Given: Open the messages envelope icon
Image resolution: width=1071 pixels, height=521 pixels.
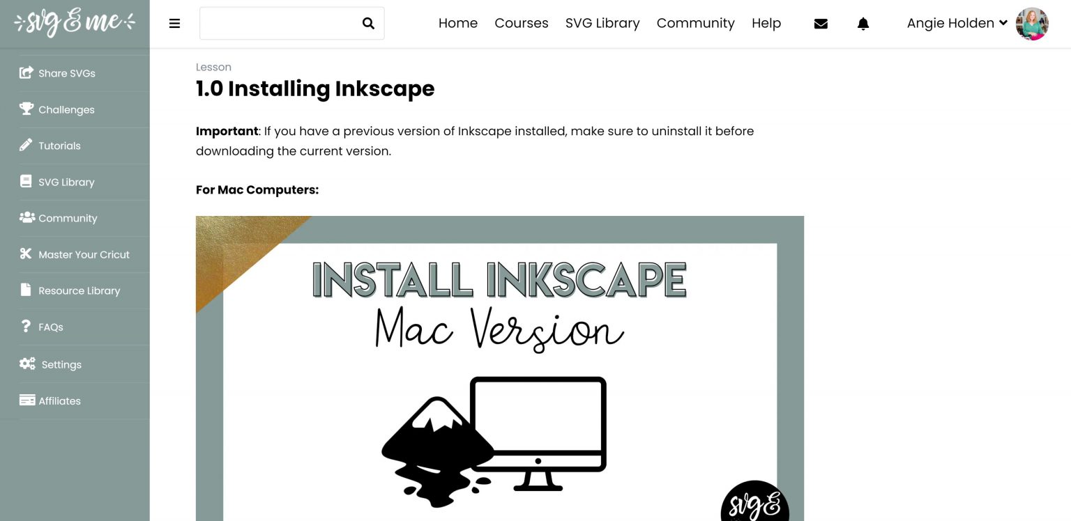Looking at the screenshot, I should [821, 23].
